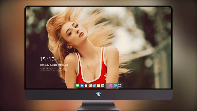Open the photo gallery app in the dock

pyautogui.click(x=103, y=85)
